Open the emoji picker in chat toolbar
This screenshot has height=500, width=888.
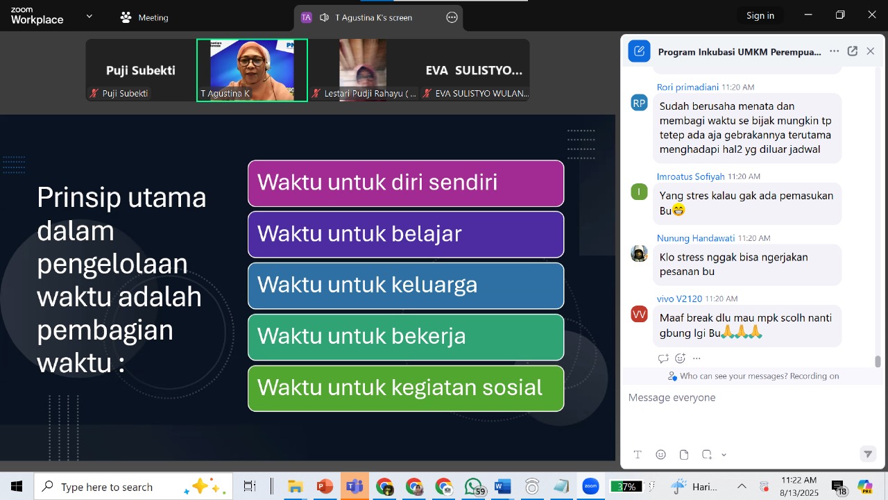point(660,454)
